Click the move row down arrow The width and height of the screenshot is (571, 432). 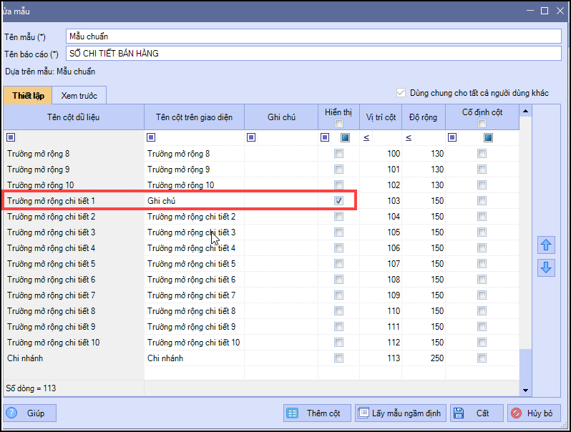(x=546, y=267)
